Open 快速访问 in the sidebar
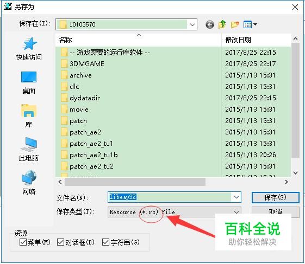The width and height of the screenshot is (305, 264). [29, 49]
